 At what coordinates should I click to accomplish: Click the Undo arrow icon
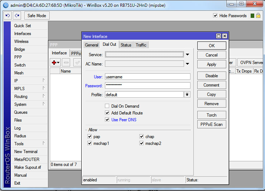pos(8,16)
